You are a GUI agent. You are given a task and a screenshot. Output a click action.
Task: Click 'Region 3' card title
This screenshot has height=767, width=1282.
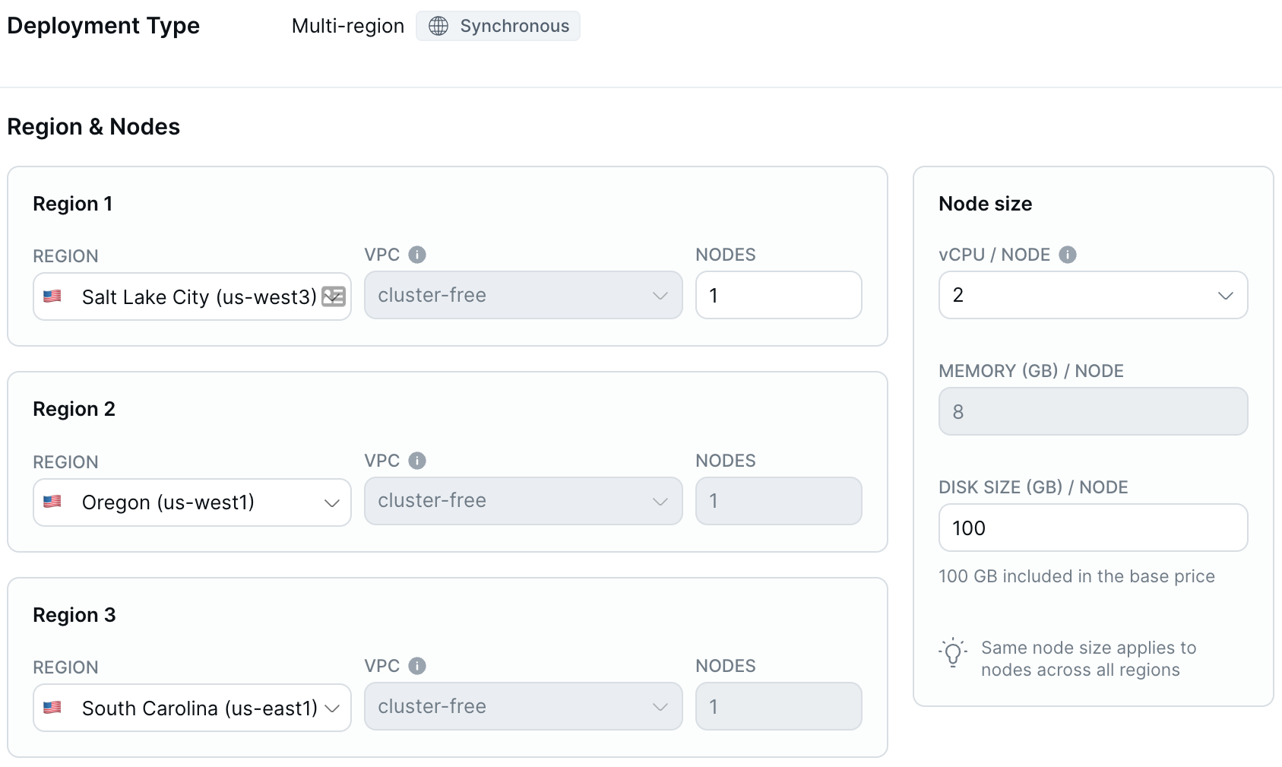coord(74,615)
